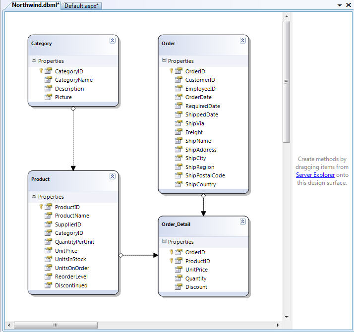Viewport: 354px width, 332px height.
Task: Open the Server Explorer link
Action: tap(315, 175)
